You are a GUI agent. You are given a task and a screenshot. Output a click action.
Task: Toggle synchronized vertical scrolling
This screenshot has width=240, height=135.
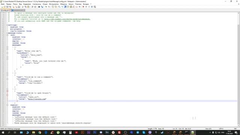[52, 7]
